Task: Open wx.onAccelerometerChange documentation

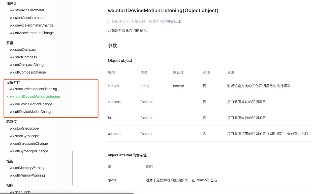Action: [x=32, y=25]
